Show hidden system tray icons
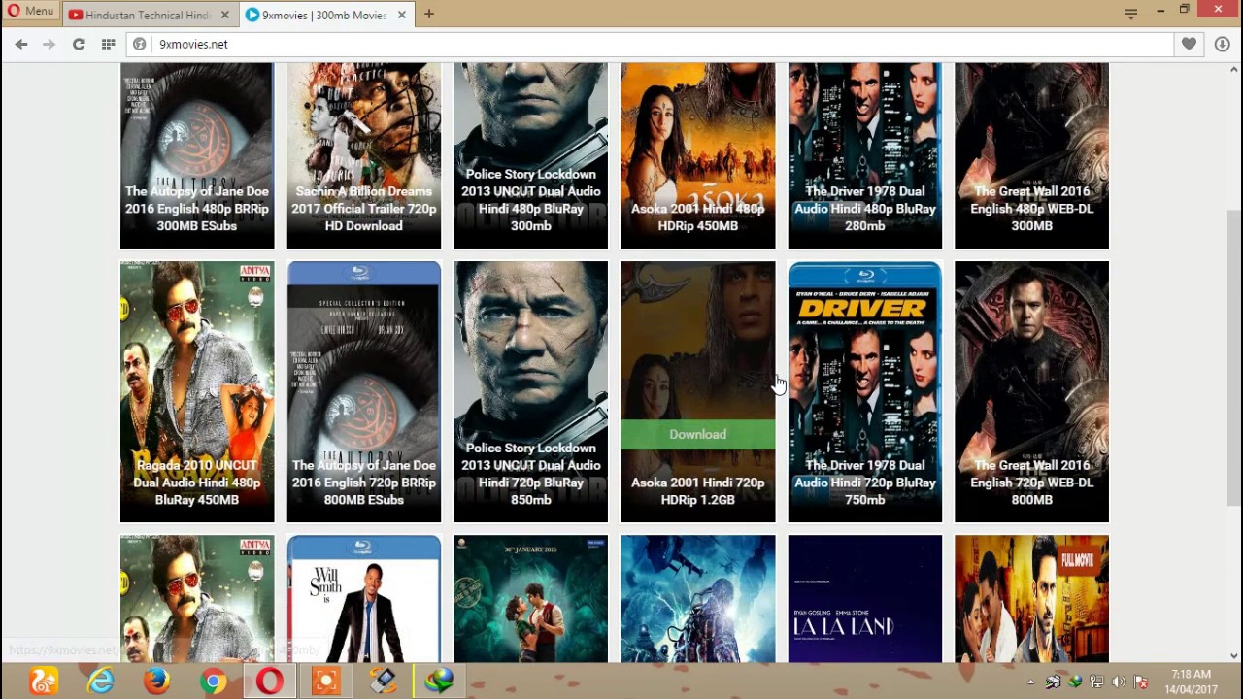 [1030, 682]
